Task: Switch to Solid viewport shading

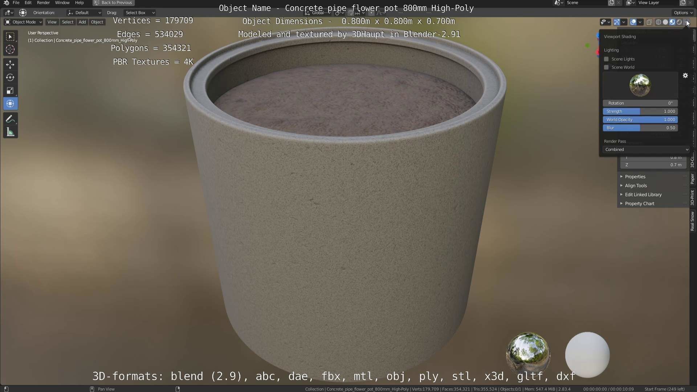Action: click(x=665, y=22)
